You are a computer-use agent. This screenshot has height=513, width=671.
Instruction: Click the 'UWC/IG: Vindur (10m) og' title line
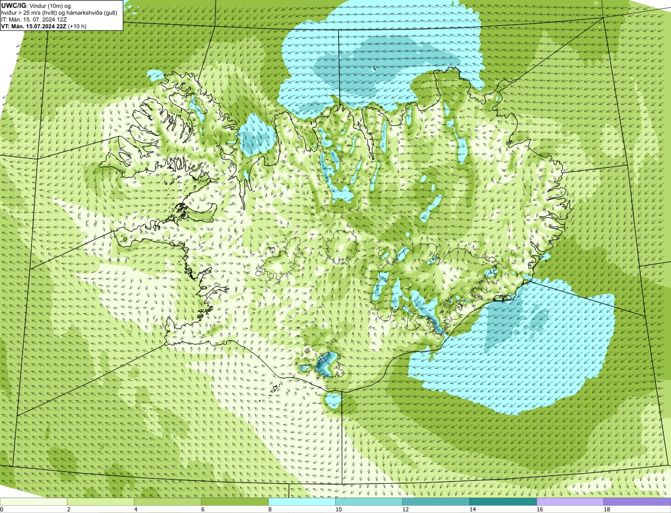click(36, 5)
